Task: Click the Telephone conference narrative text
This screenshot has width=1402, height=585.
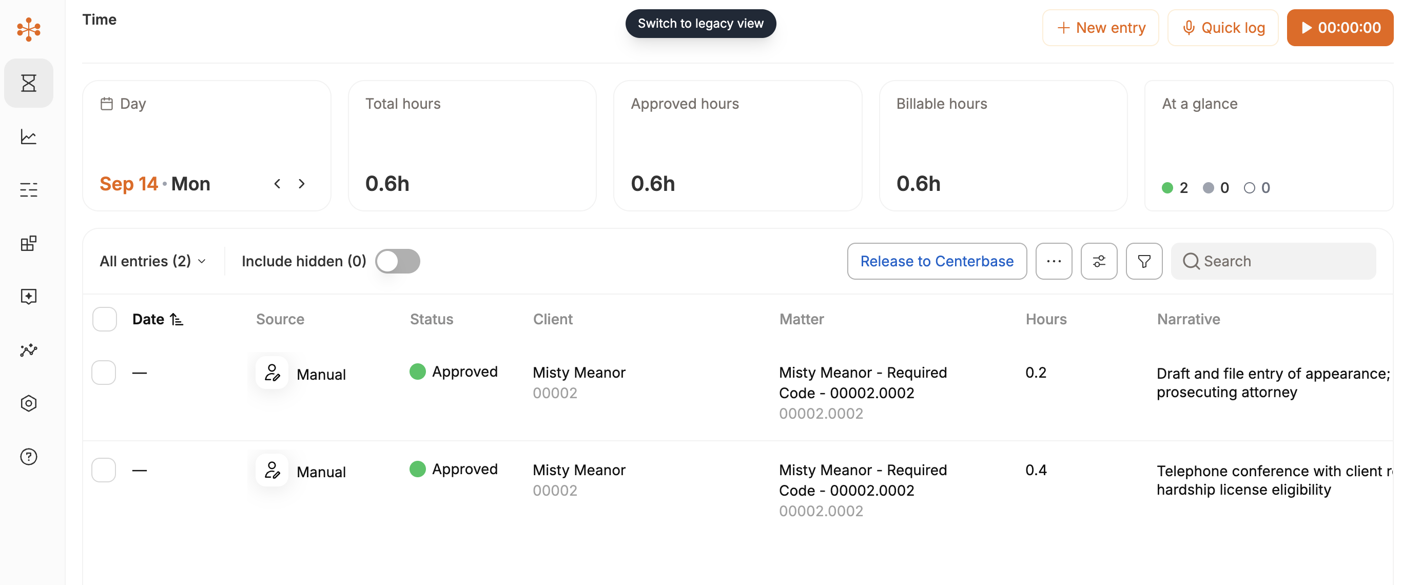Action: tap(1274, 480)
